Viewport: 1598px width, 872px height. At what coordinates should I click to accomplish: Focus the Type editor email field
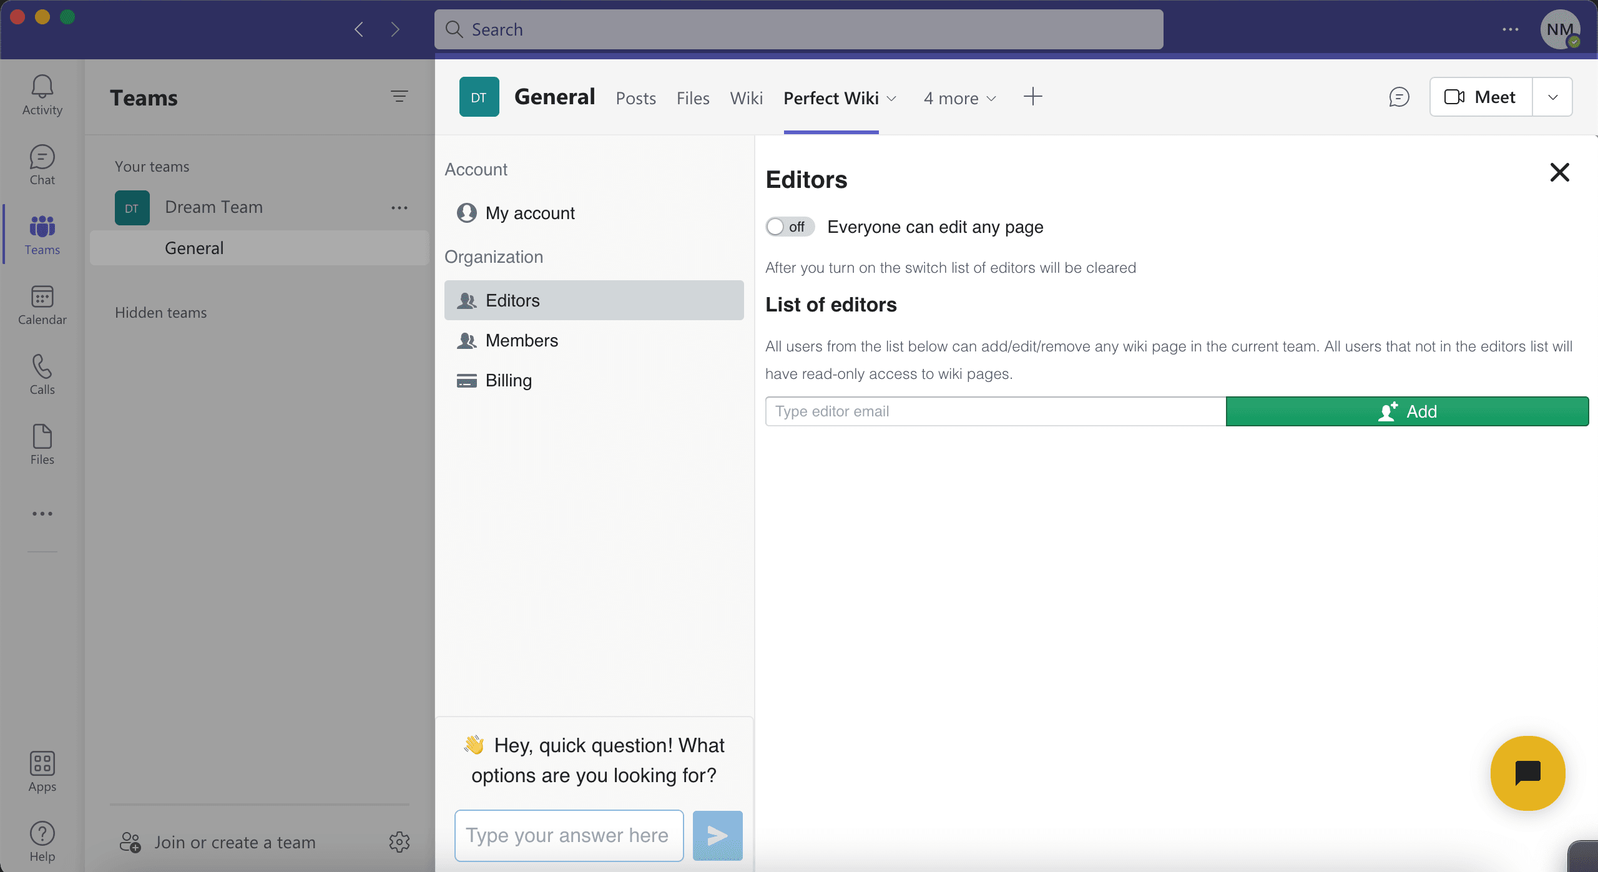[x=996, y=411]
